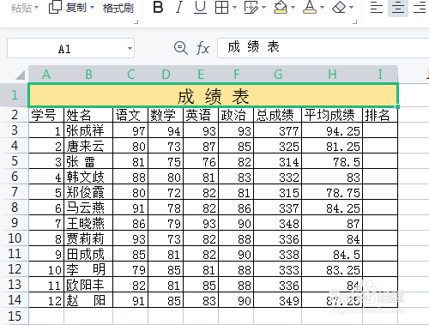Click merged title cell 成 绩 表
This screenshot has width=429, height=325.
pos(213,95)
